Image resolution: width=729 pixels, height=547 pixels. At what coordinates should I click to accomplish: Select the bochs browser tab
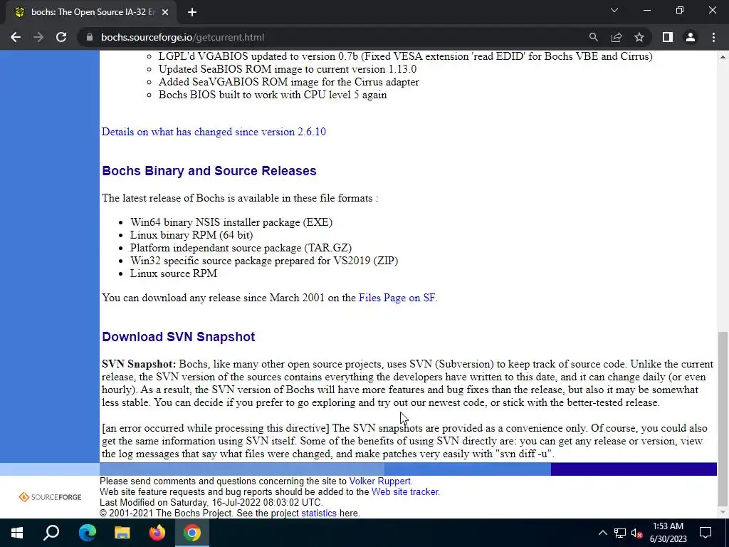(91, 13)
